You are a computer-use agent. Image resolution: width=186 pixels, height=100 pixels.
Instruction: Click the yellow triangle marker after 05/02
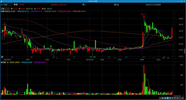pyautogui.click(x=168, y=58)
